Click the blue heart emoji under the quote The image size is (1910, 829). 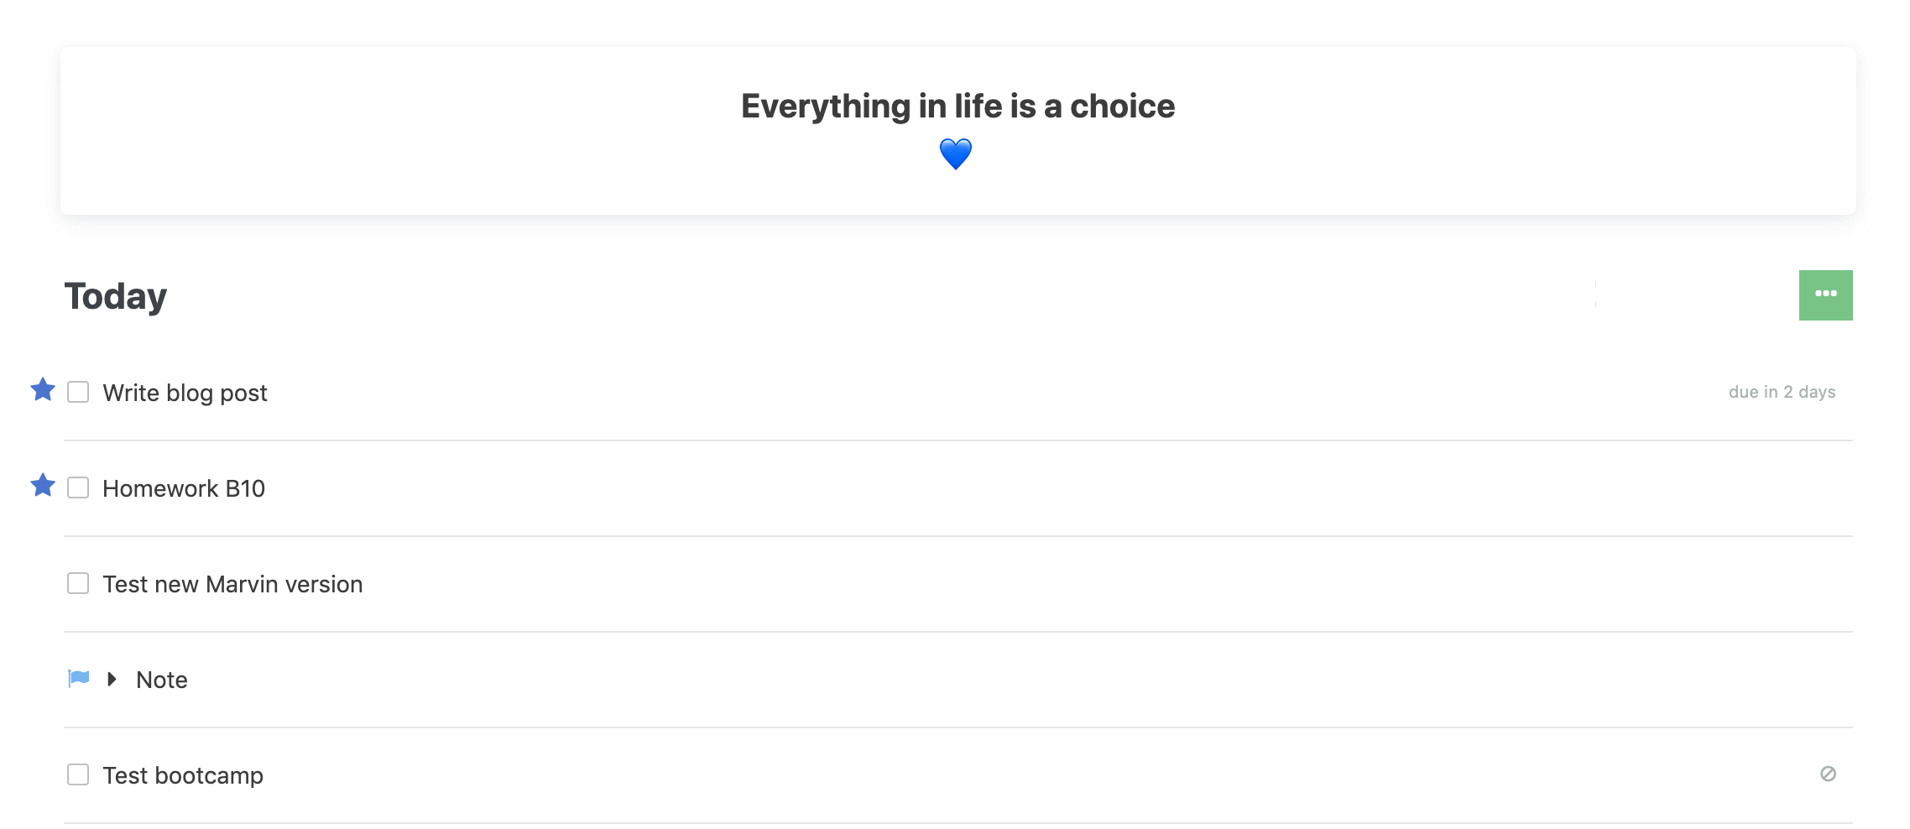click(x=956, y=154)
